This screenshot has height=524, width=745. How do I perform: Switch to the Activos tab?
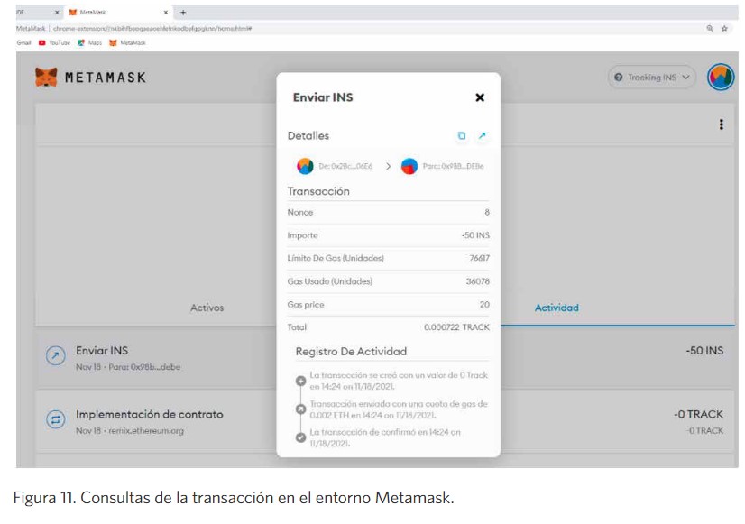pyautogui.click(x=207, y=308)
